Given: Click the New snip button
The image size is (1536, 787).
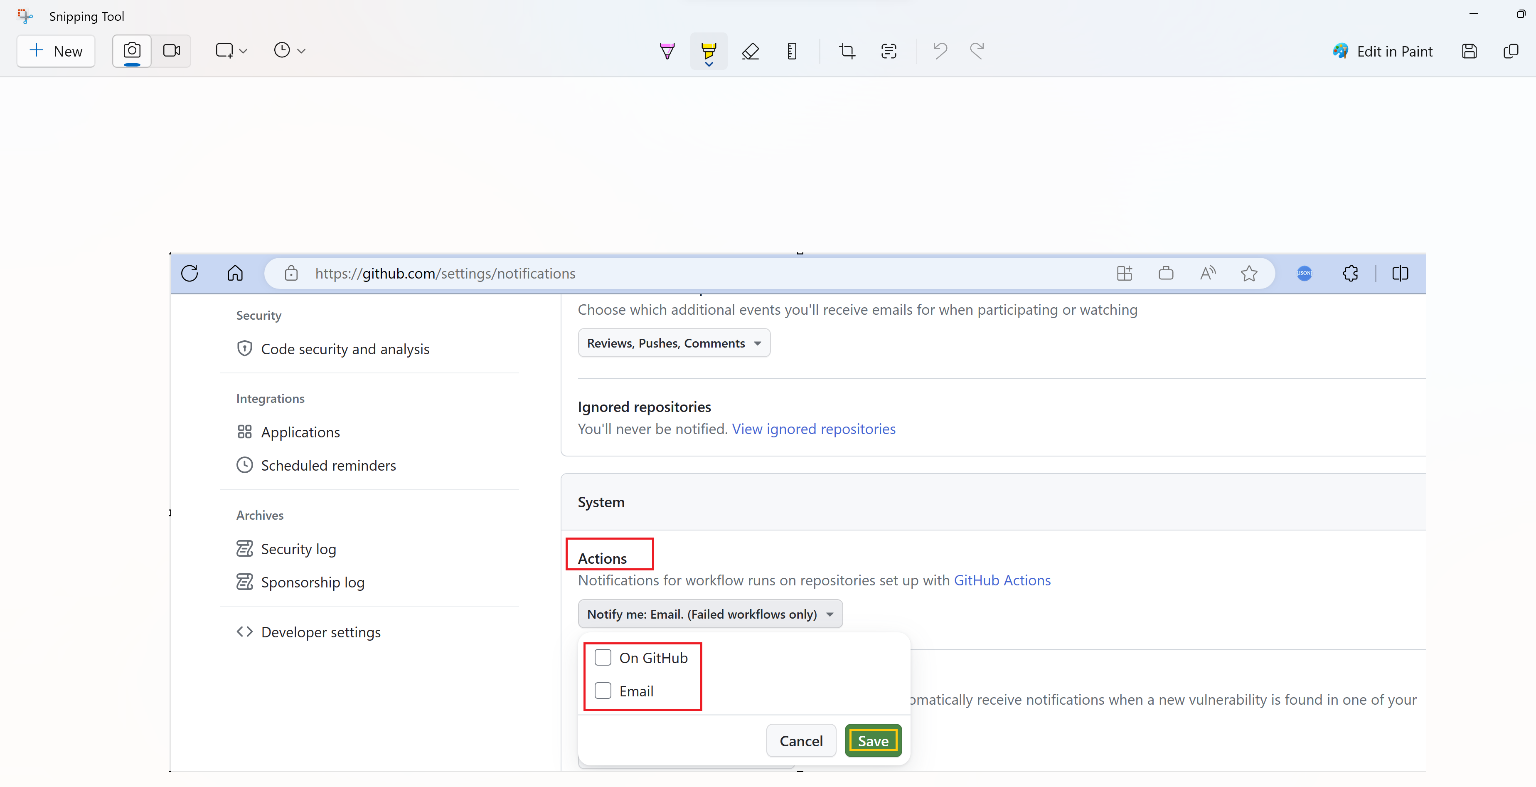Looking at the screenshot, I should tap(56, 51).
